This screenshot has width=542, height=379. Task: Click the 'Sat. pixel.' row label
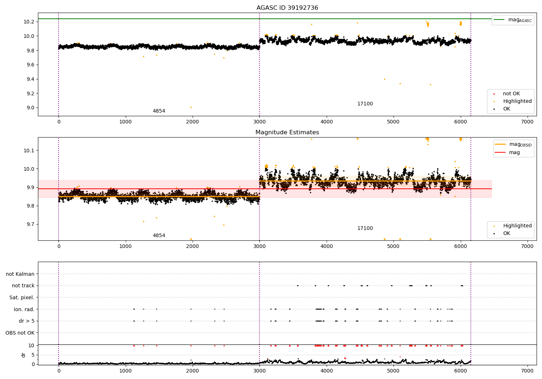click(x=22, y=298)
